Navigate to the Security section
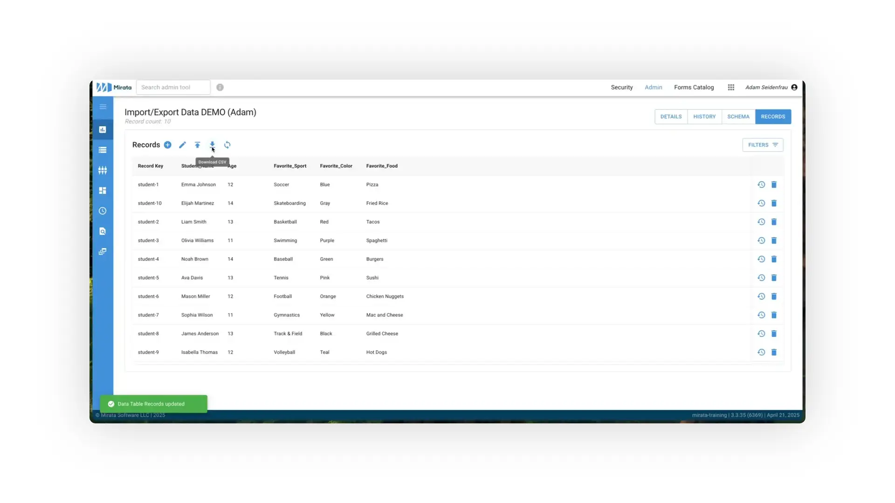This screenshot has width=895, height=503. [621, 87]
